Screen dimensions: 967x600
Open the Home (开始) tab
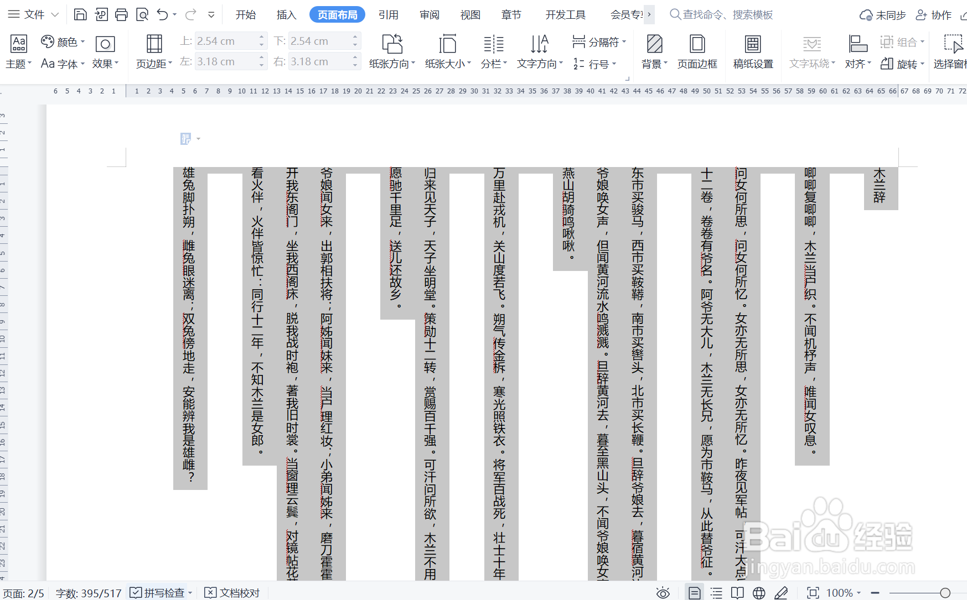coord(245,15)
